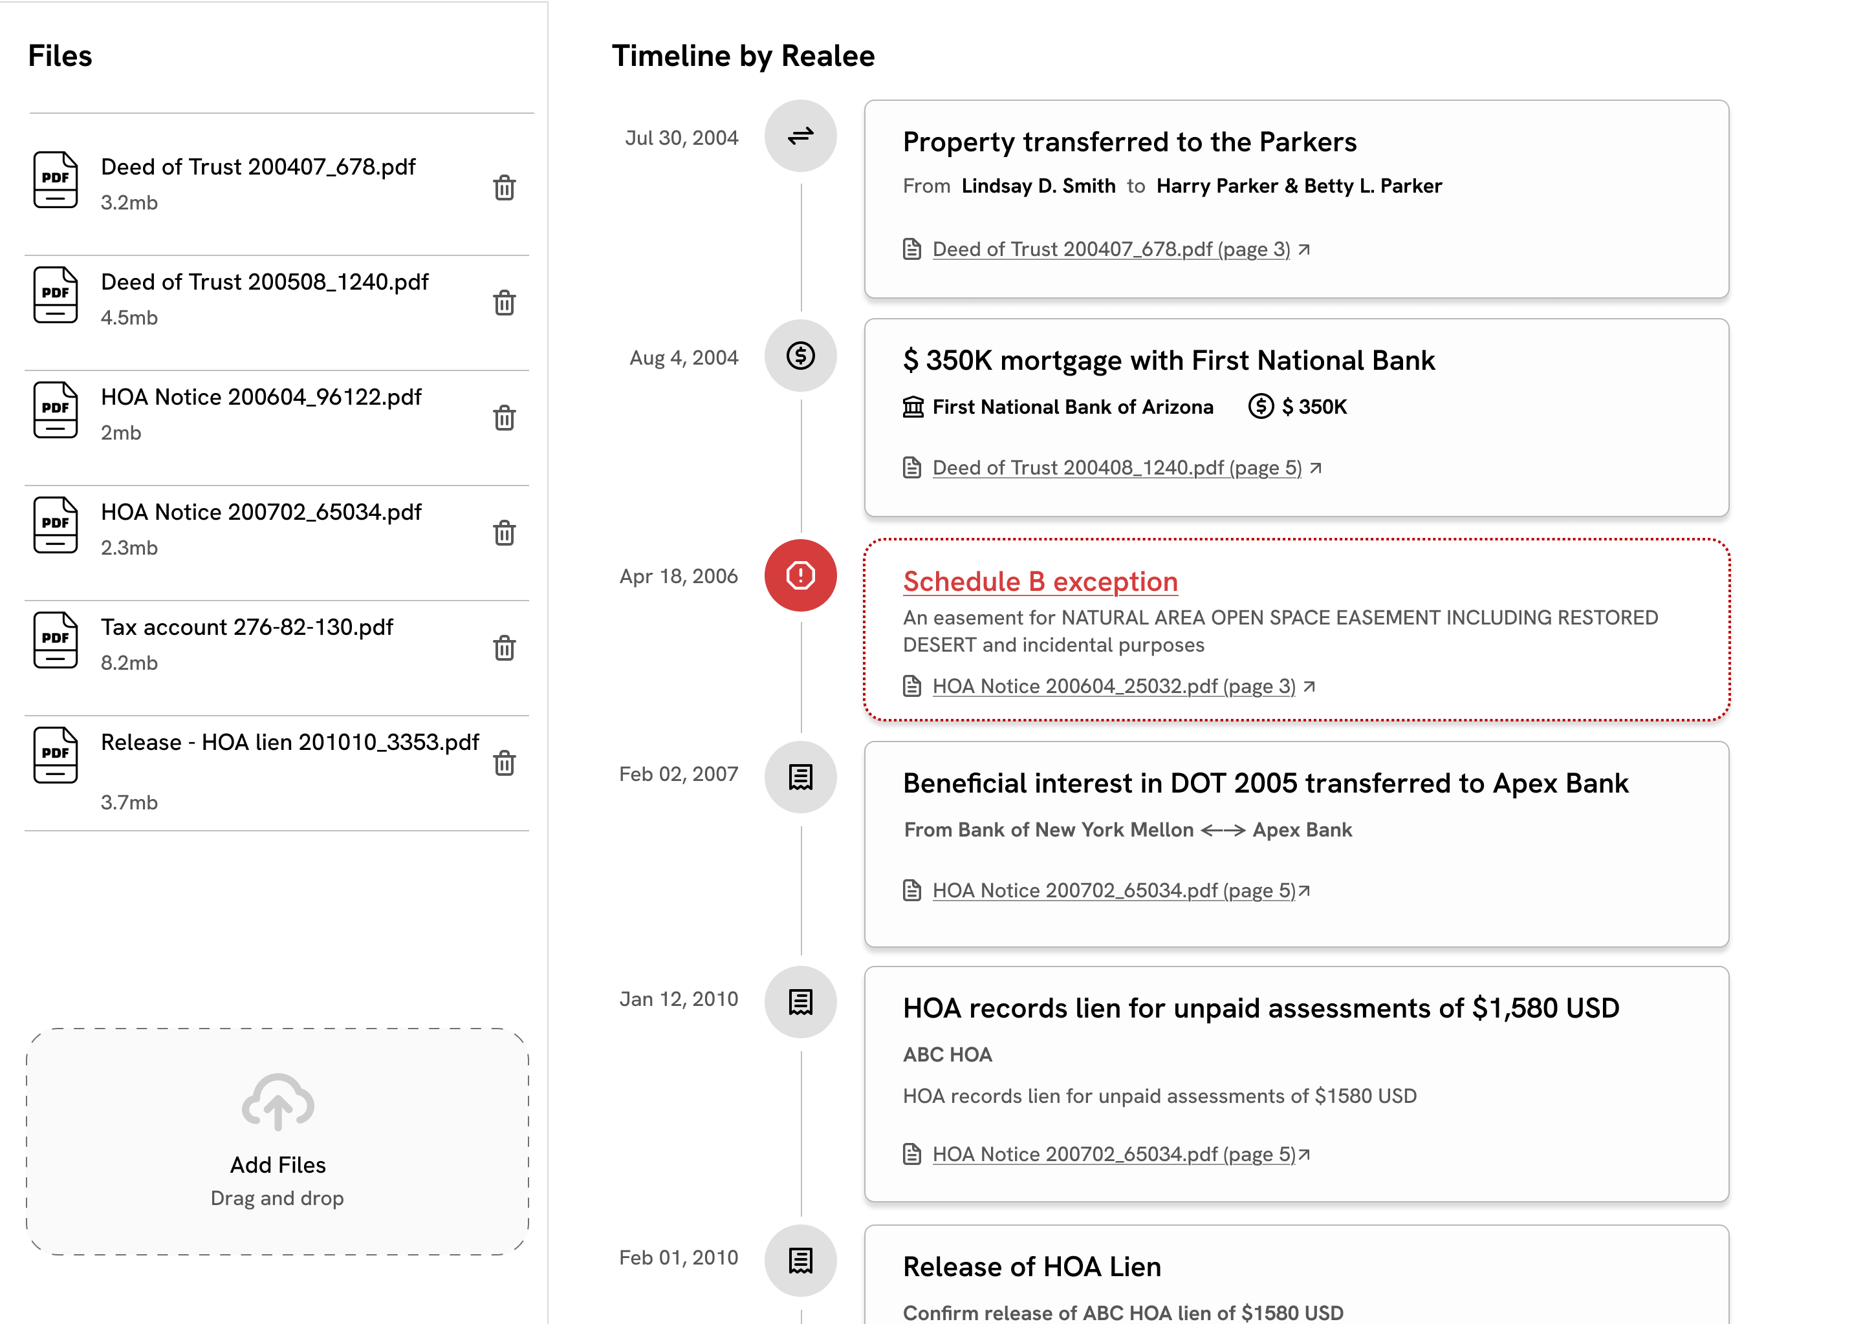Click the Add Files upload cloud icon
This screenshot has width=1863, height=1324.
pyautogui.click(x=278, y=1102)
